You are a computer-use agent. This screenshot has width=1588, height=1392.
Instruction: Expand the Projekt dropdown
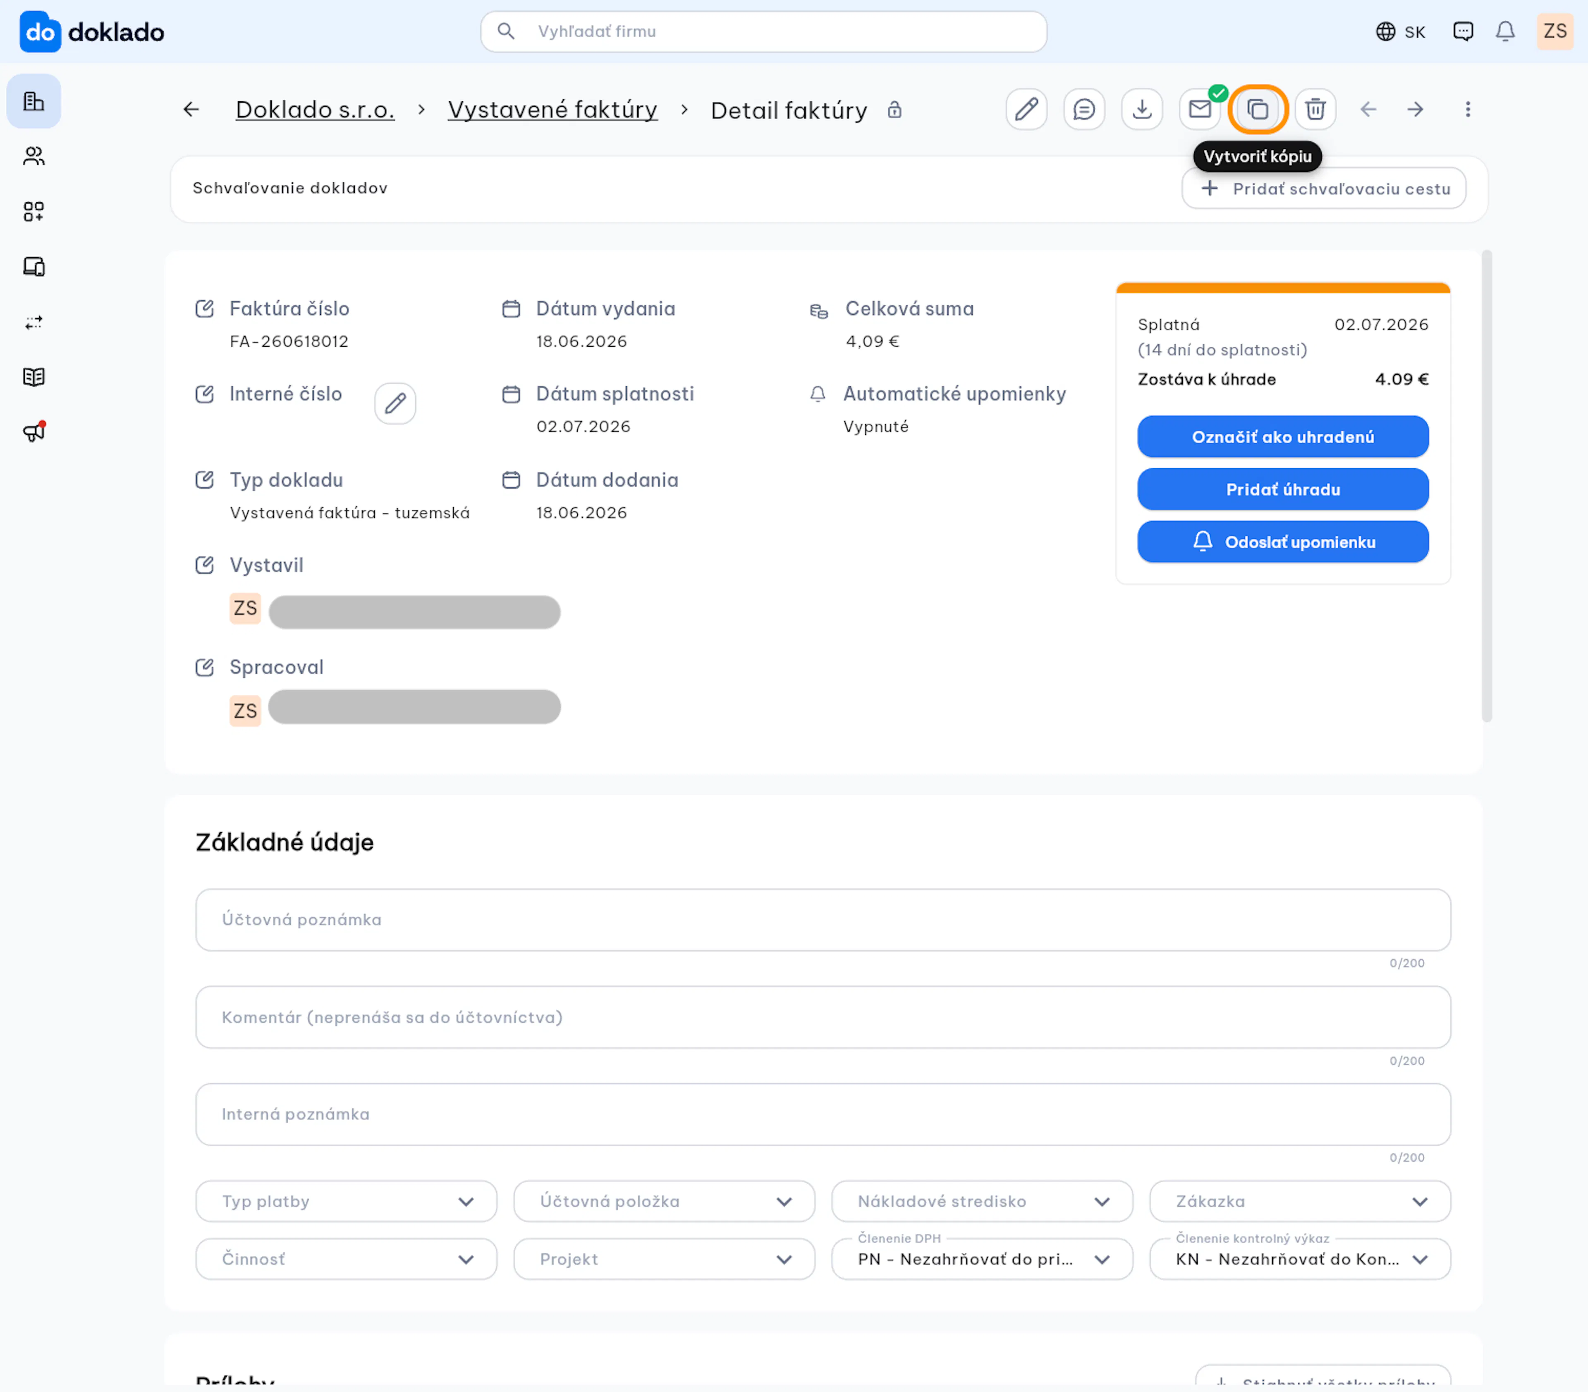664,1258
